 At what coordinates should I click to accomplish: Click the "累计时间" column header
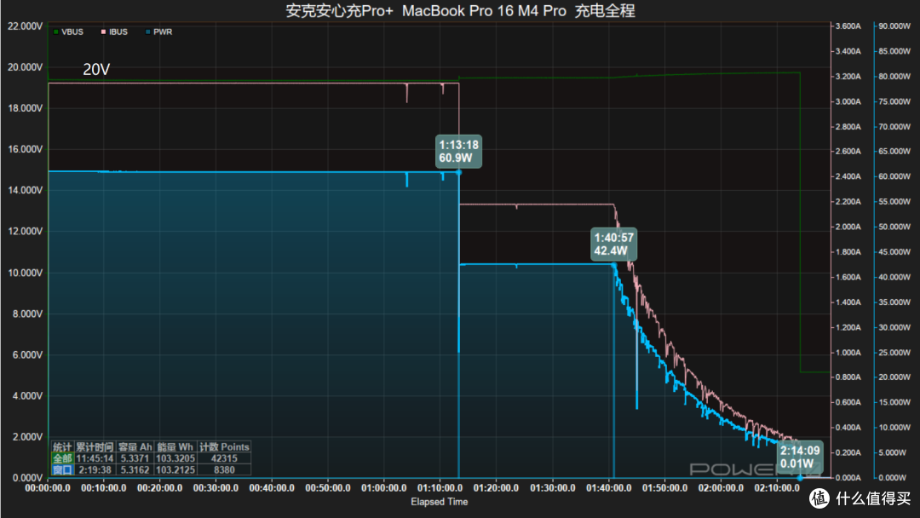point(95,447)
